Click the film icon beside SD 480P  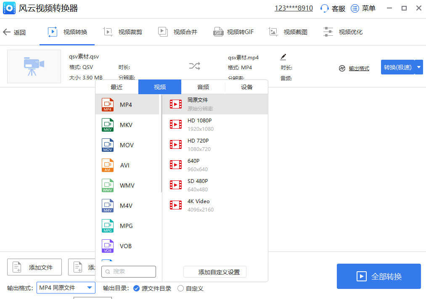tap(176, 185)
